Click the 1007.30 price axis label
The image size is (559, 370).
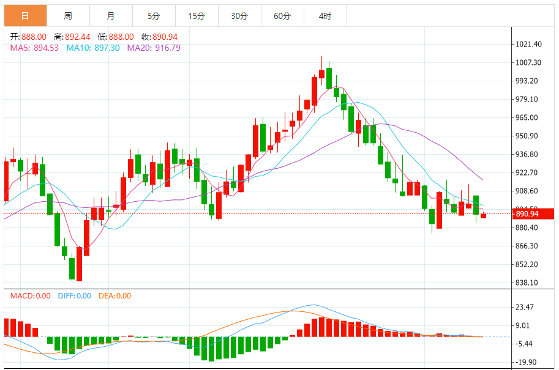(528, 62)
